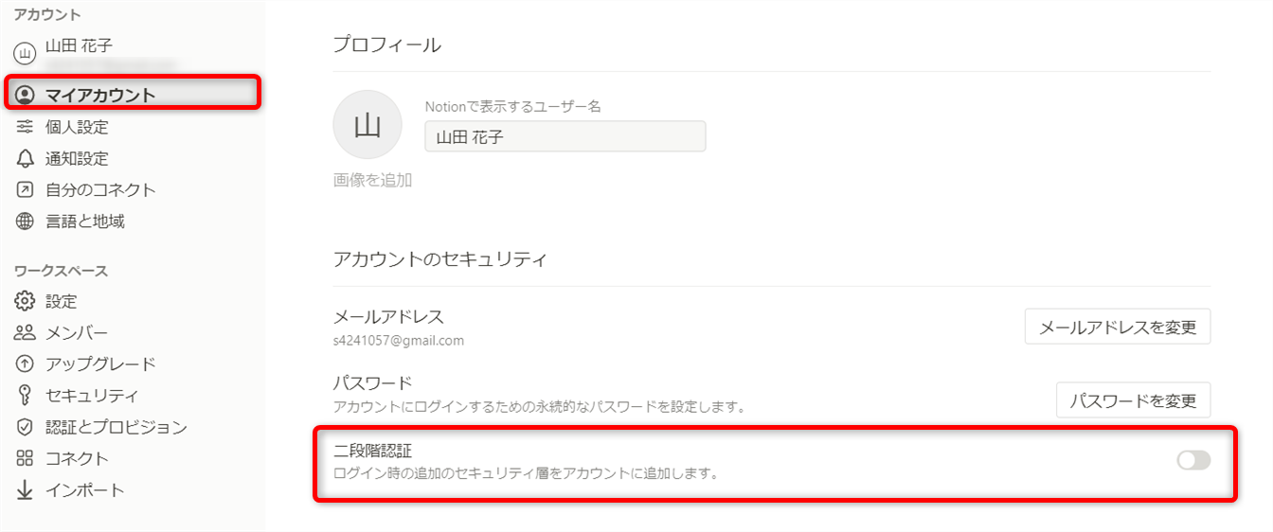Image resolution: width=1273 pixels, height=532 pixels.
Task: Open the 言語と地域 menu item
Action: point(85,222)
